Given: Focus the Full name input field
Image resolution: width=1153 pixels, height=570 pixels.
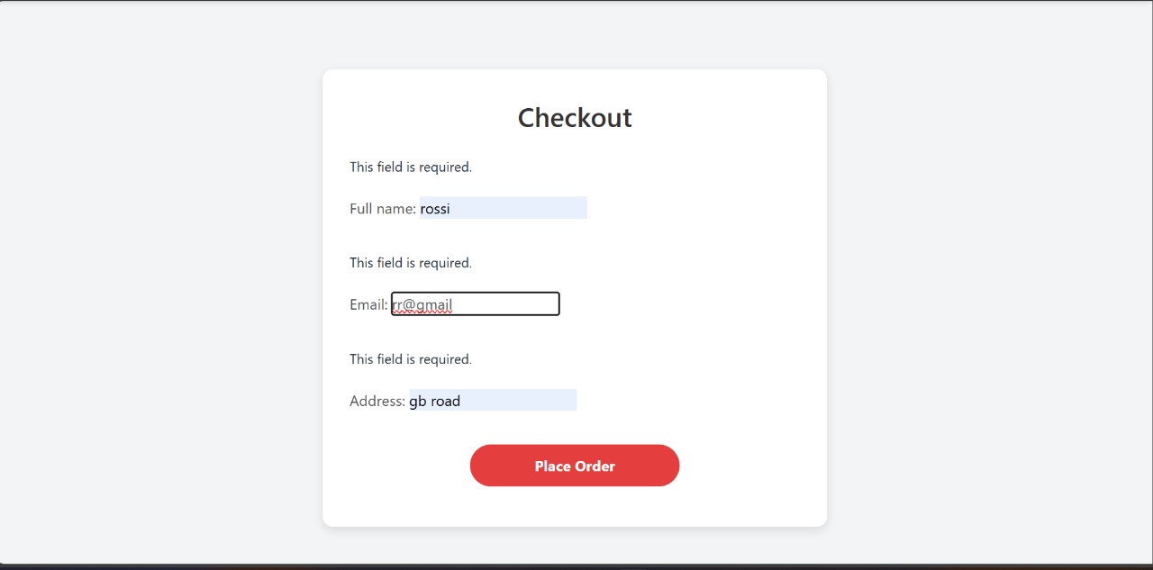Looking at the screenshot, I should pyautogui.click(x=503, y=208).
